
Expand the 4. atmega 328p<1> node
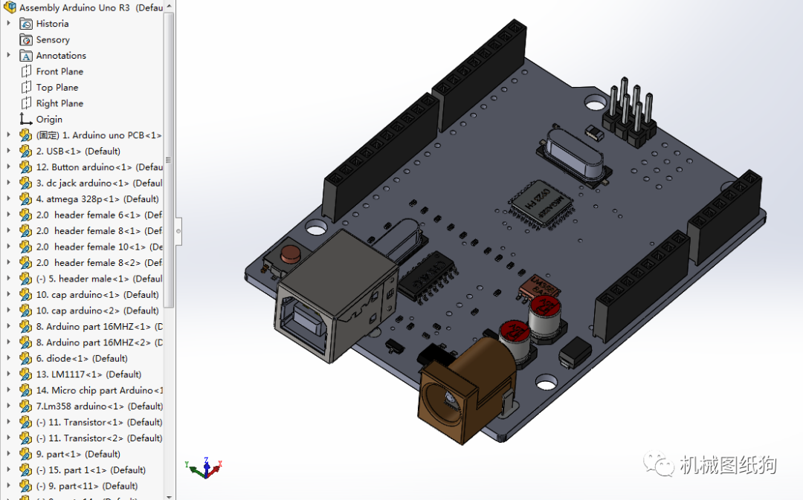(8, 198)
